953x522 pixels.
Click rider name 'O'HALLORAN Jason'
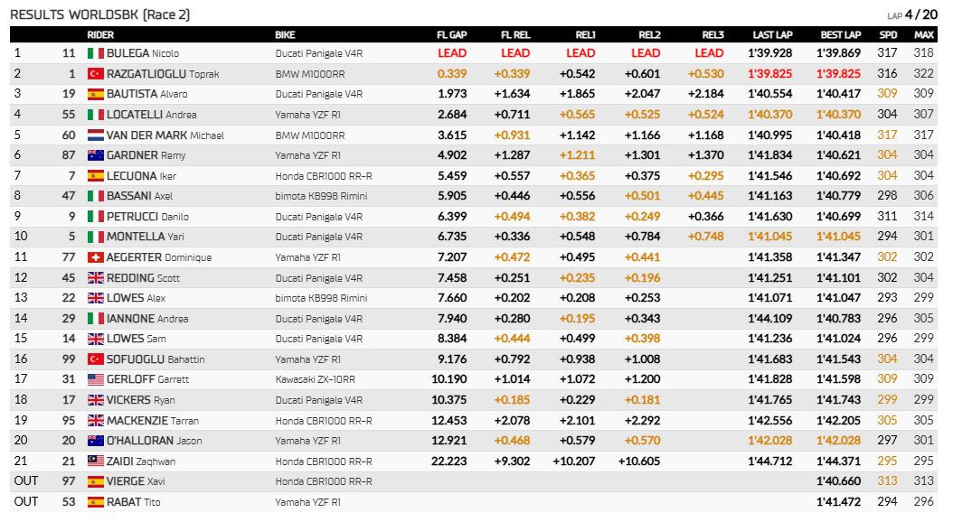(155, 441)
